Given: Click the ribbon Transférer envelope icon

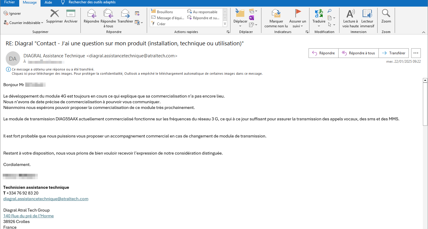Looking at the screenshot, I should pos(125,13).
